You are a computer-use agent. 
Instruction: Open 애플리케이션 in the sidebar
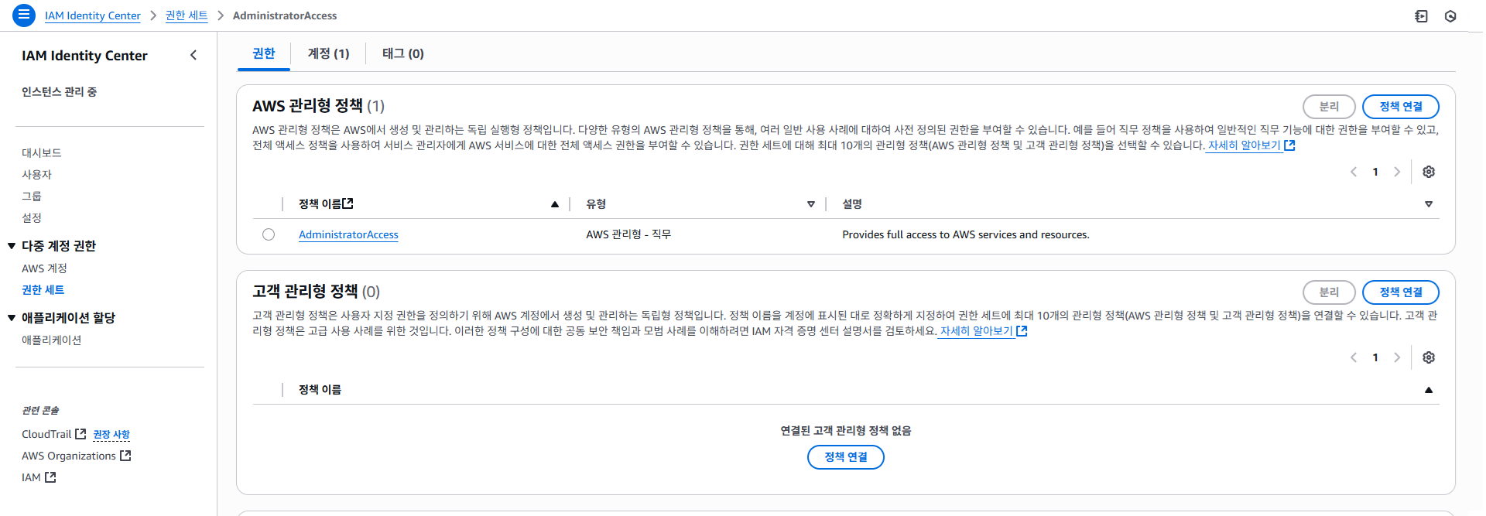tap(52, 340)
